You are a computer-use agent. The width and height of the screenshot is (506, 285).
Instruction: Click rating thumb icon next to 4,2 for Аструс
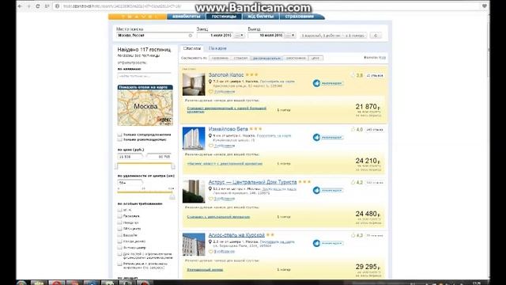353,182
